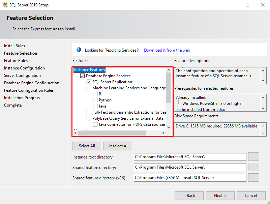Check the R language option
The width and height of the screenshot is (270, 204).
pos(95,94)
